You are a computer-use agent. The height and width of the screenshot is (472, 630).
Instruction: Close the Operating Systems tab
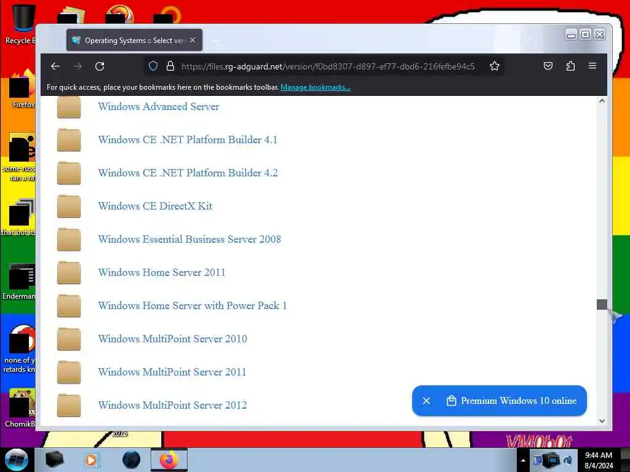(193, 40)
